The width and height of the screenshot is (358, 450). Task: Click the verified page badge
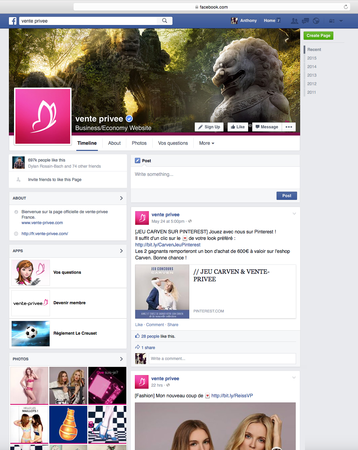pos(129,119)
